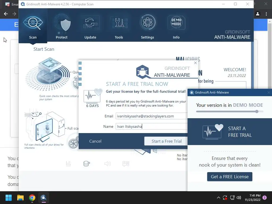Screen dimensions: 272x204
Task: Click the Name input field
Action: [x=151, y=126]
